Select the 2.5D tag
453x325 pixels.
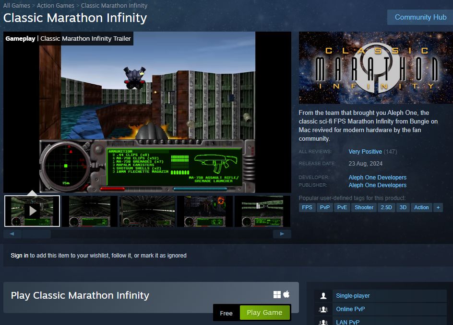tap(386, 207)
